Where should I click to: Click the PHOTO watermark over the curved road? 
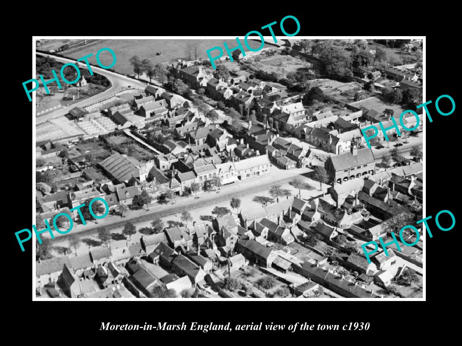69,73
